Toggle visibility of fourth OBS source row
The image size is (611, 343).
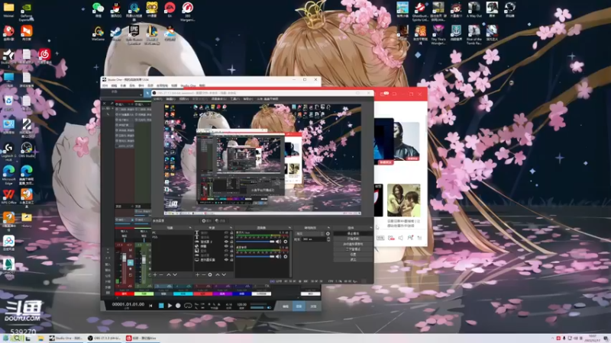(x=226, y=246)
